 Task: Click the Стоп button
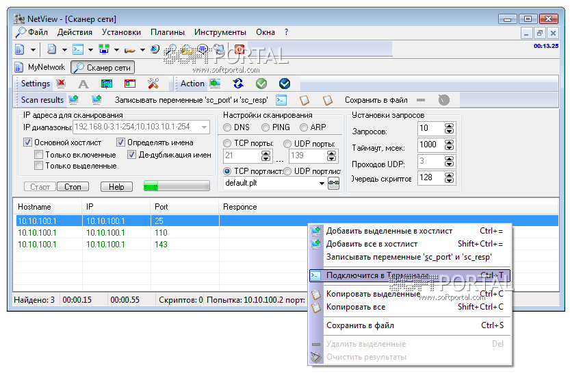coord(73,186)
